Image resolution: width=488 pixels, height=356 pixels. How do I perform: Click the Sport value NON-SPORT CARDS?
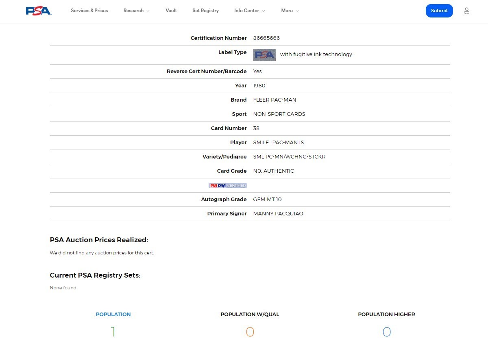point(279,114)
